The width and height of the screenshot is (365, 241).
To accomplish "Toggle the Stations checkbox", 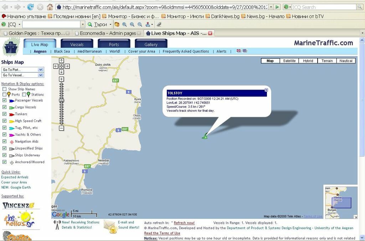I will click(x=24, y=94).
